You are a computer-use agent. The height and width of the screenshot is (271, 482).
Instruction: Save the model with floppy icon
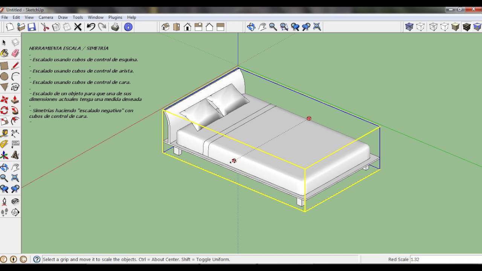click(x=32, y=27)
